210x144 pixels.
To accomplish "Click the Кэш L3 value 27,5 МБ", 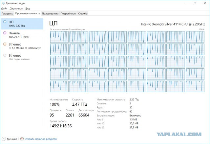I will (x=134, y=128).
